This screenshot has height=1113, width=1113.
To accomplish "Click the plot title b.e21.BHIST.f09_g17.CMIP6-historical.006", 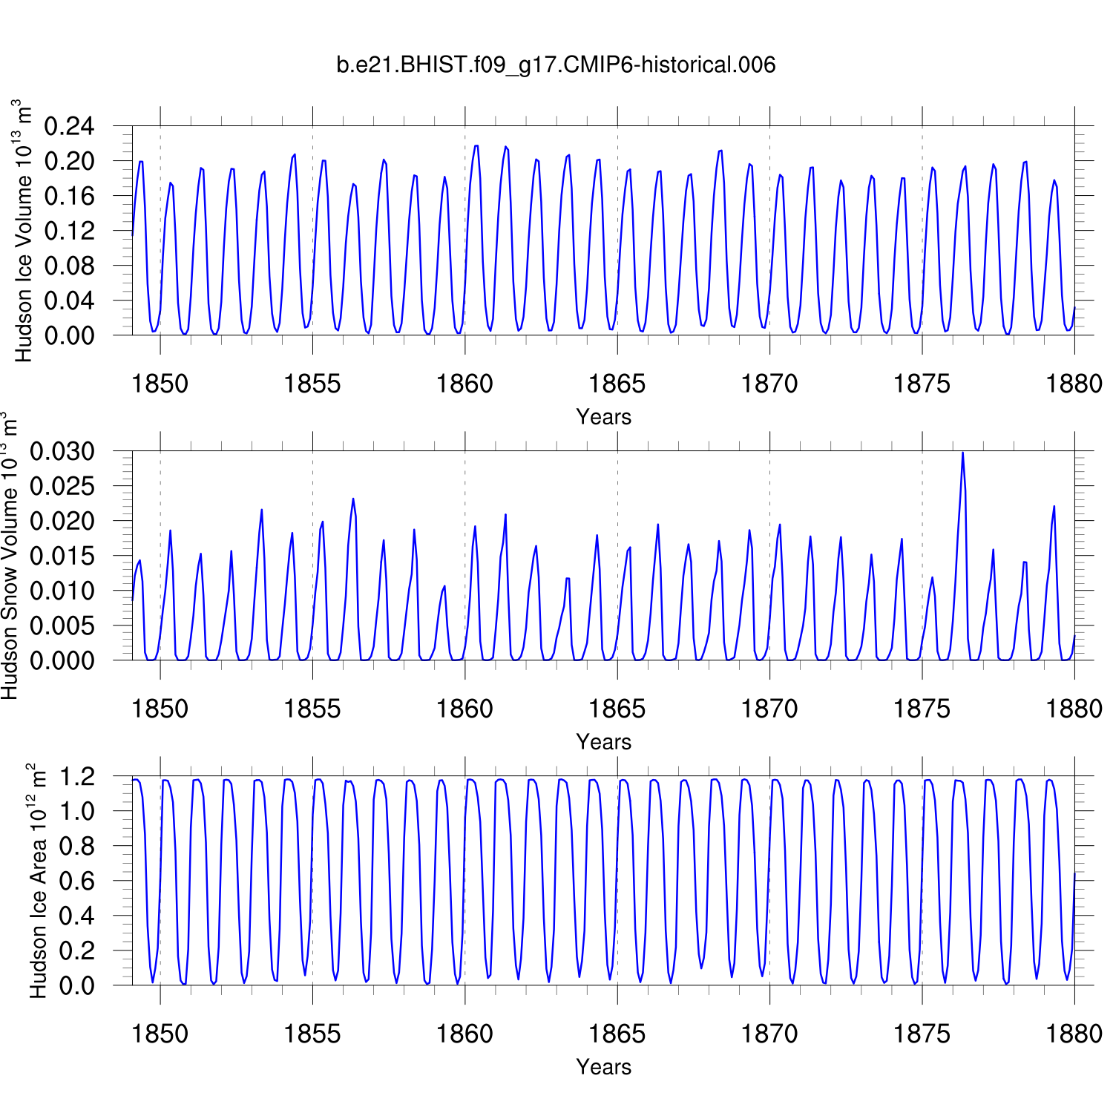I will [556, 65].
